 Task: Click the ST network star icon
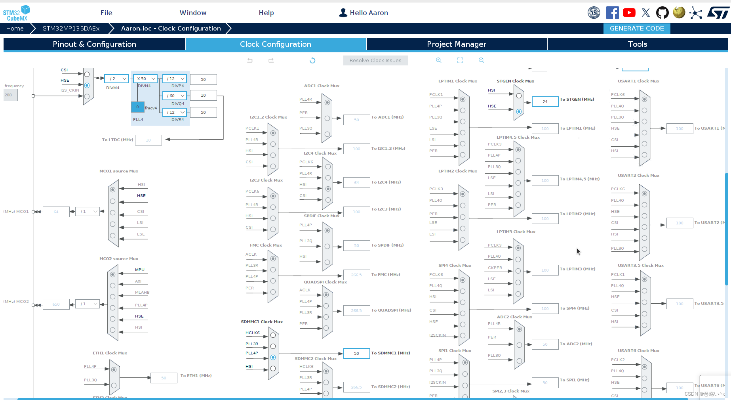[696, 13]
